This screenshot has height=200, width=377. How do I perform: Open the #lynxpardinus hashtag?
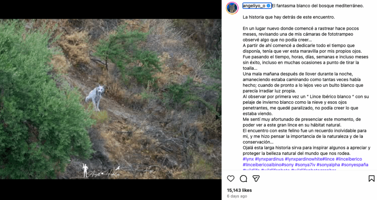point(269,159)
